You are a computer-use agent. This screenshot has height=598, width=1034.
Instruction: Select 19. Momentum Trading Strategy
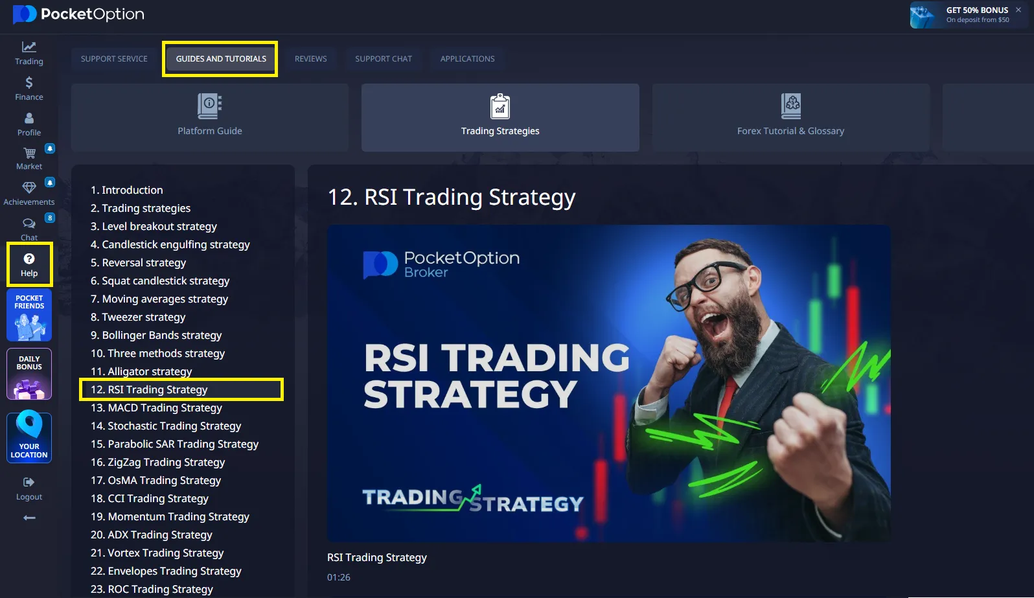click(170, 516)
